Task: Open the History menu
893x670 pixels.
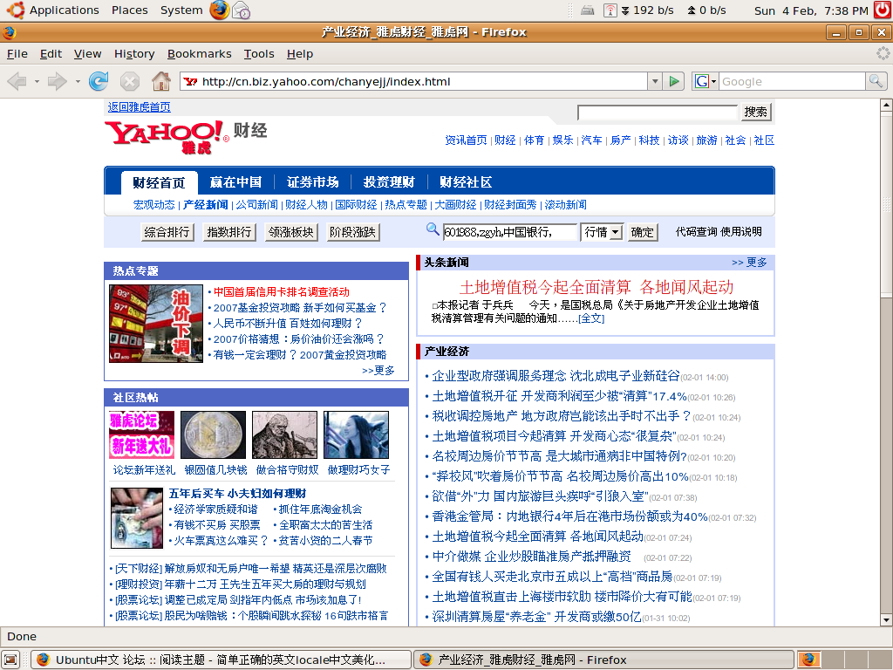Action: point(134,53)
